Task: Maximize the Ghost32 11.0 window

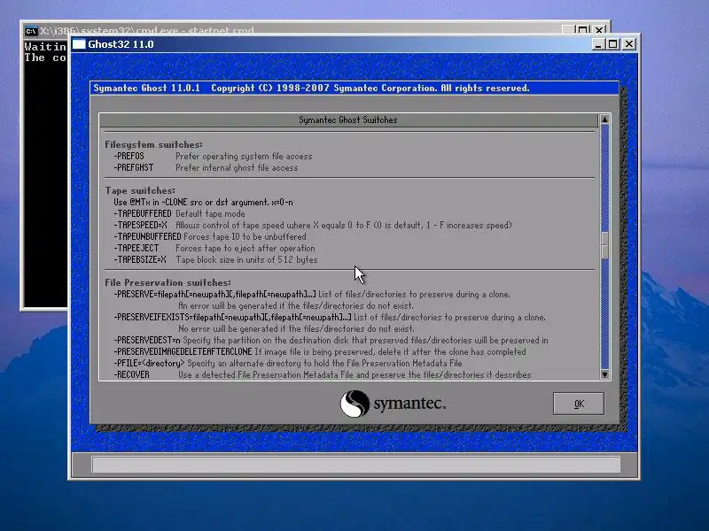Action: 612,44
